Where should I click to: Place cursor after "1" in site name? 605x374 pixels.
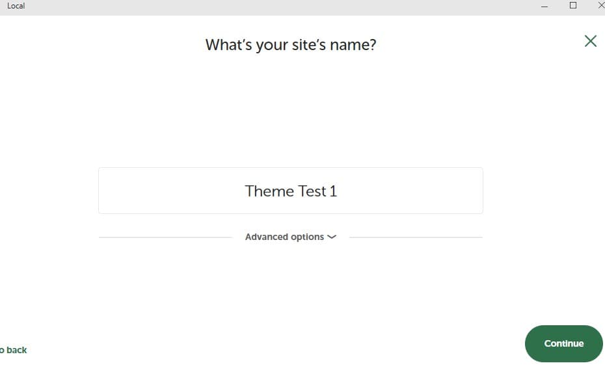coord(338,191)
